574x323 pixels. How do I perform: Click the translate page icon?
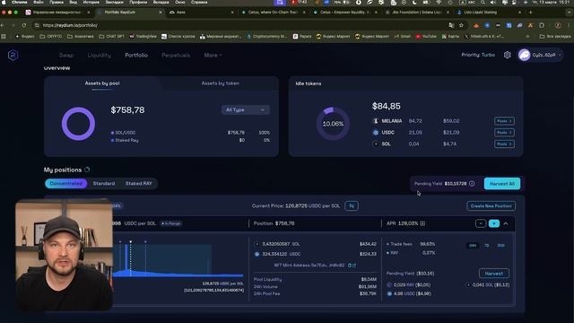pos(451,25)
